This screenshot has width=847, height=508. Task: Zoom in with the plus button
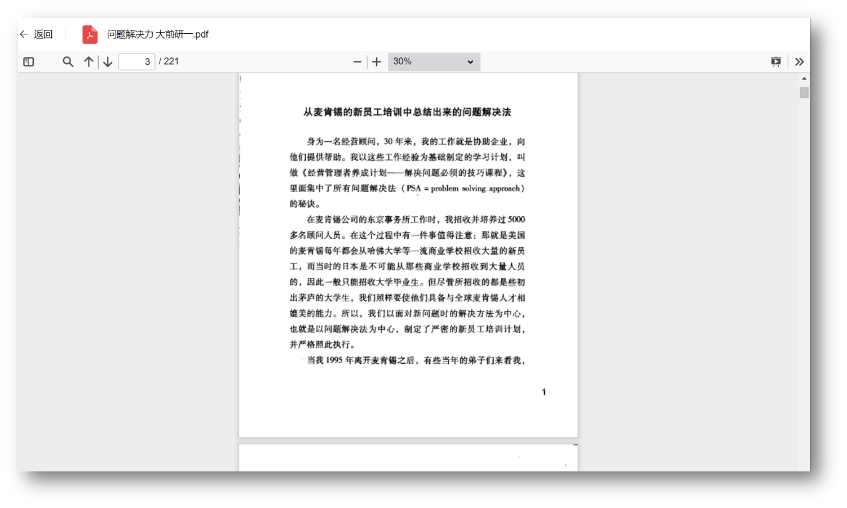point(377,62)
